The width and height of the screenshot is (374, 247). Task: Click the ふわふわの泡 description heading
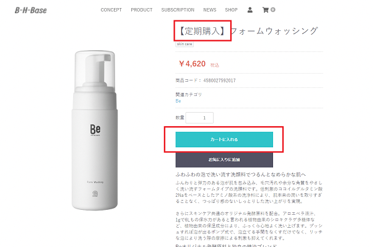tap(241, 175)
